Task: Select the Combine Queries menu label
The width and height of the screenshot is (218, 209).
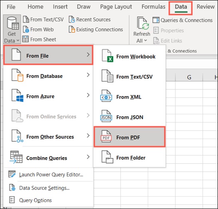Action: point(47,158)
